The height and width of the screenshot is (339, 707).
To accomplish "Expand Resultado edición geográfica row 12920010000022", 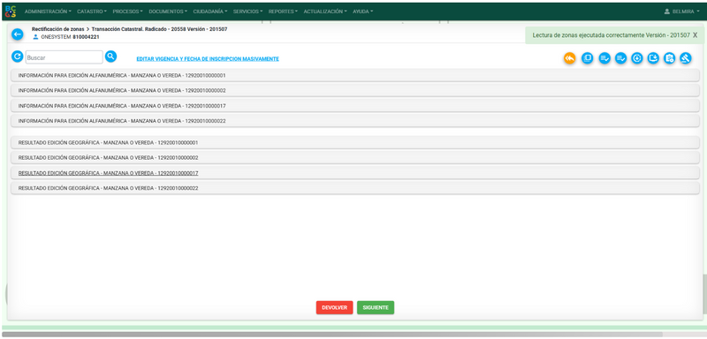I will [x=355, y=188].
